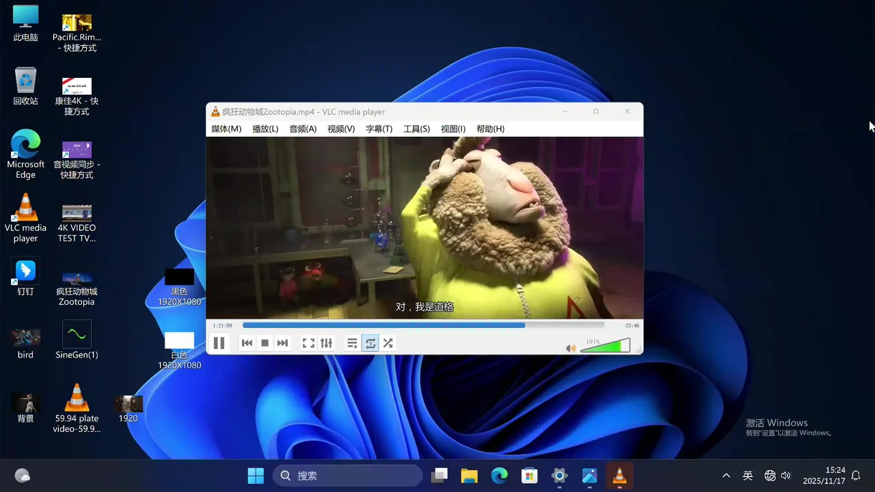Select the bird video file icon
The width and height of the screenshot is (875, 492).
tap(25, 343)
